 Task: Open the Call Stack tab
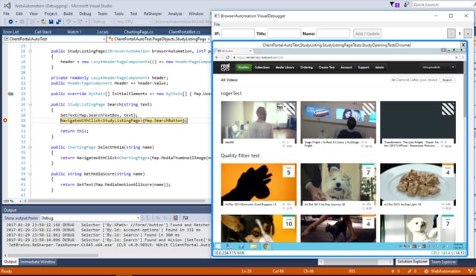click(42, 32)
